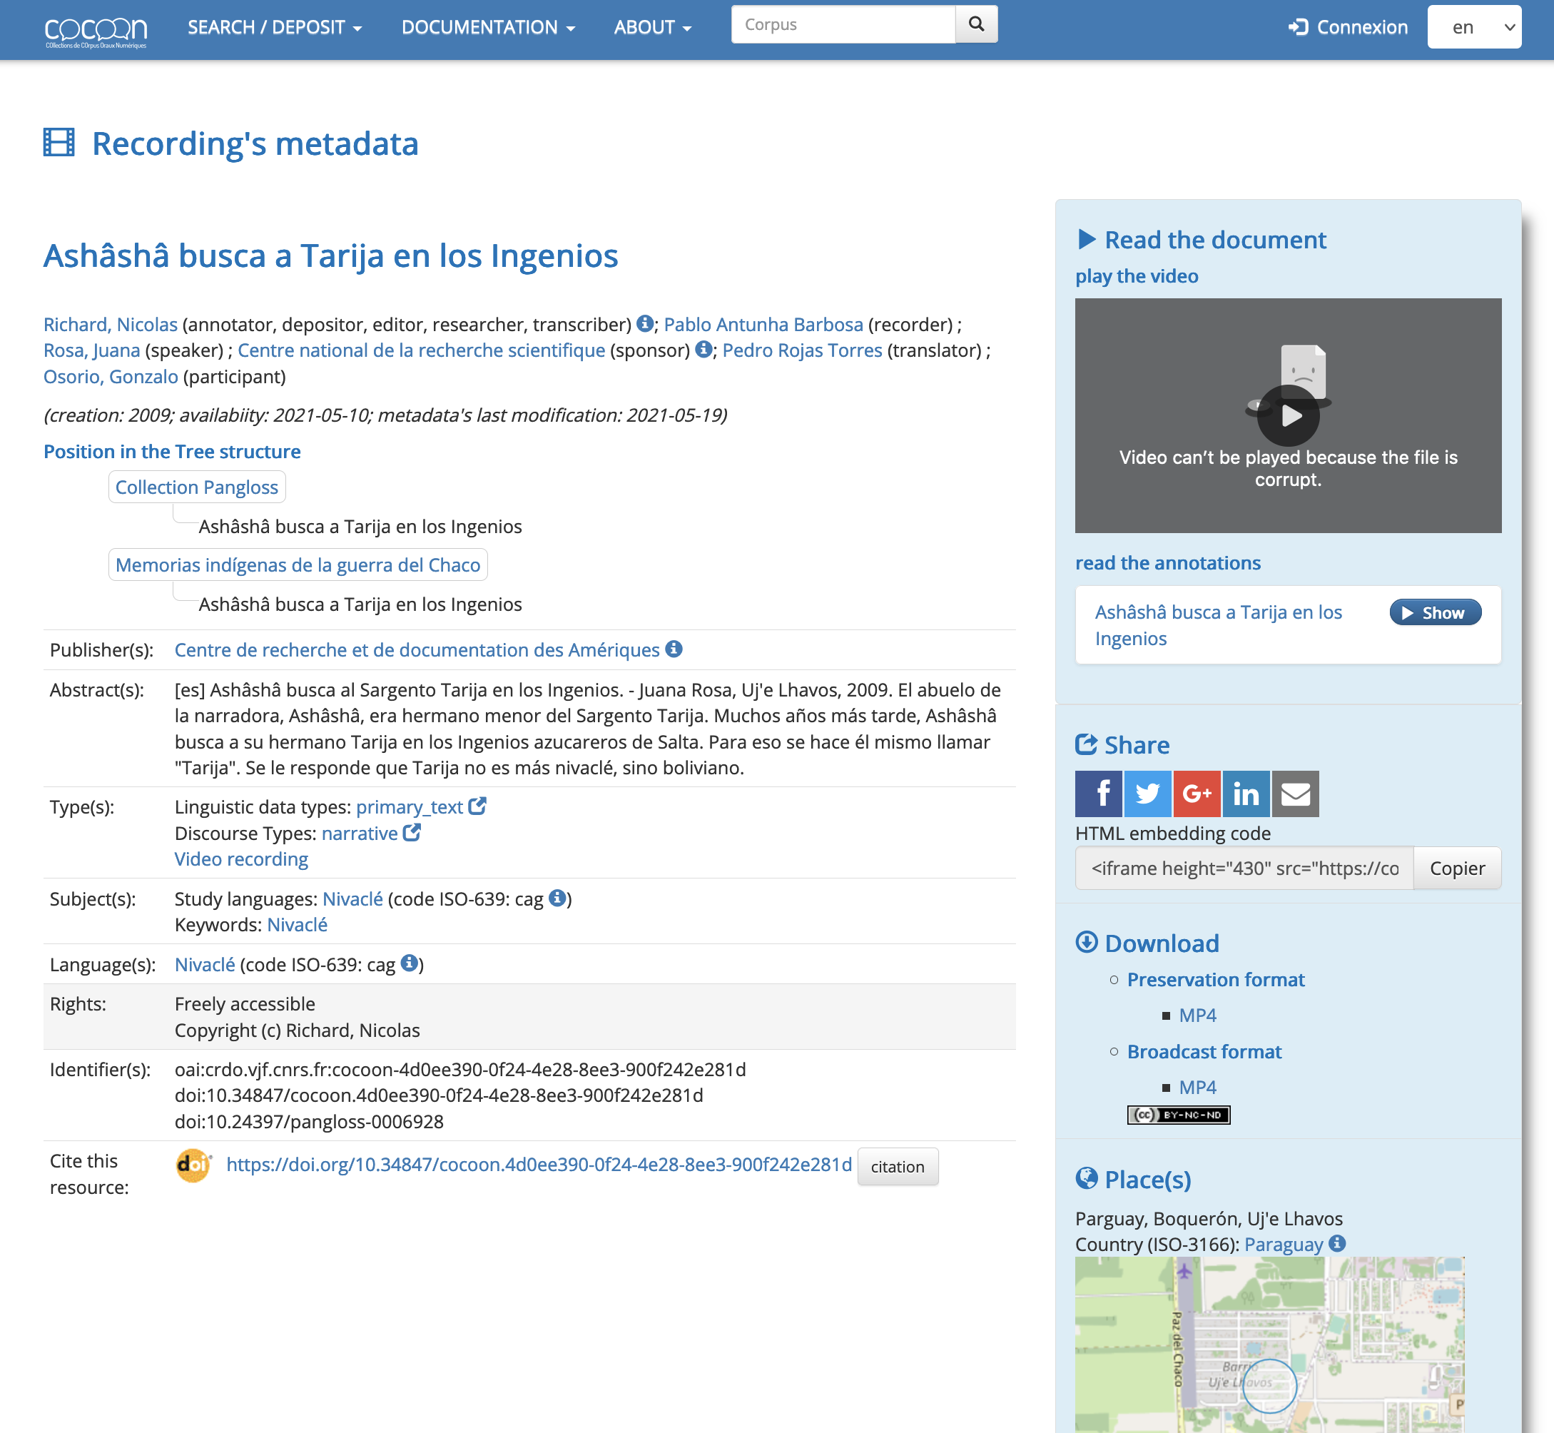Open external link icon next to primary_text

tap(477, 806)
